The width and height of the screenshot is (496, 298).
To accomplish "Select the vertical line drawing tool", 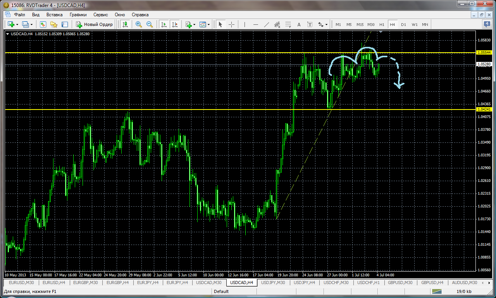I will pos(245,24).
